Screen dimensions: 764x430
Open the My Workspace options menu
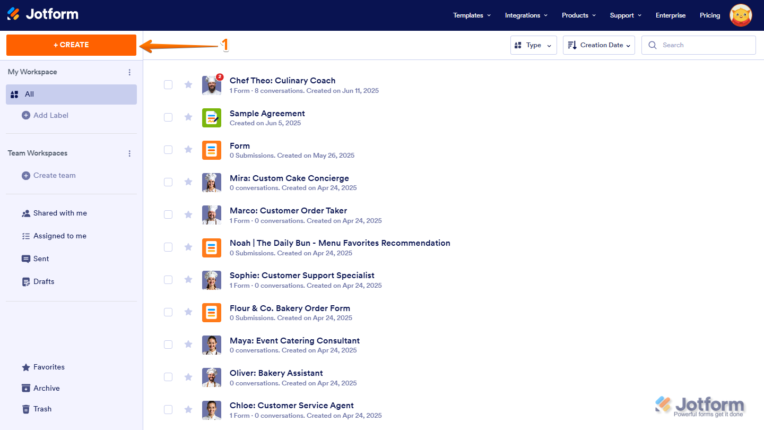pyautogui.click(x=129, y=72)
